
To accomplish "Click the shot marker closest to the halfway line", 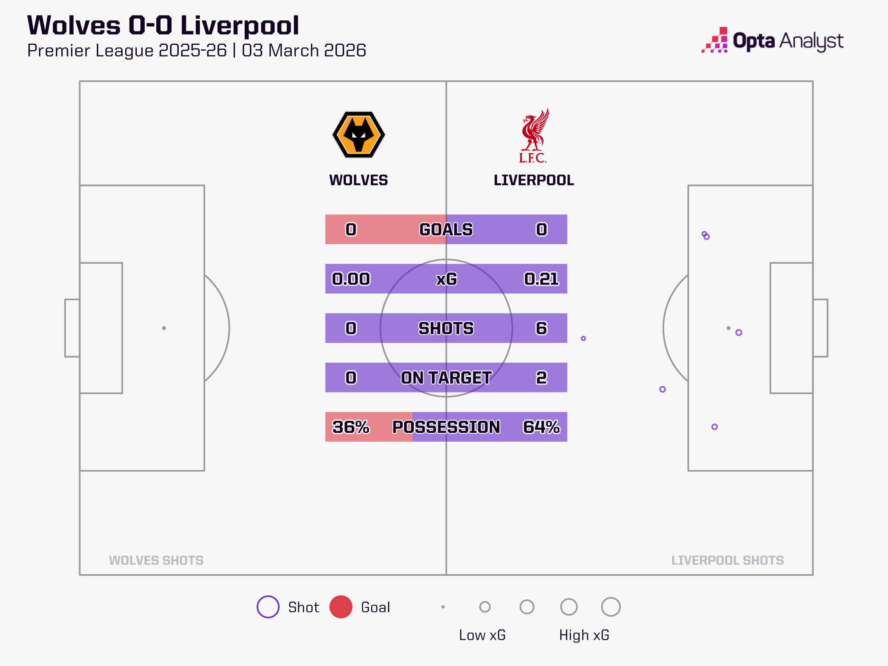I will pyautogui.click(x=583, y=338).
